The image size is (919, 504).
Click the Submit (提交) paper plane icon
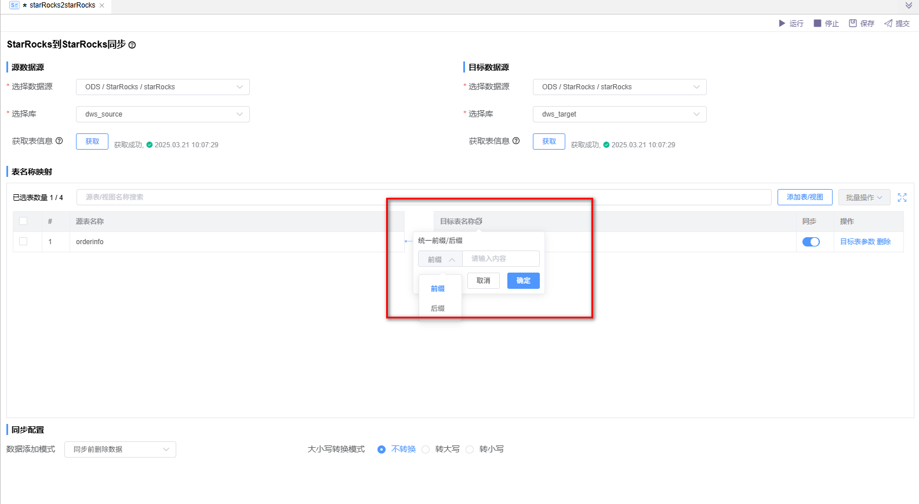coord(888,23)
